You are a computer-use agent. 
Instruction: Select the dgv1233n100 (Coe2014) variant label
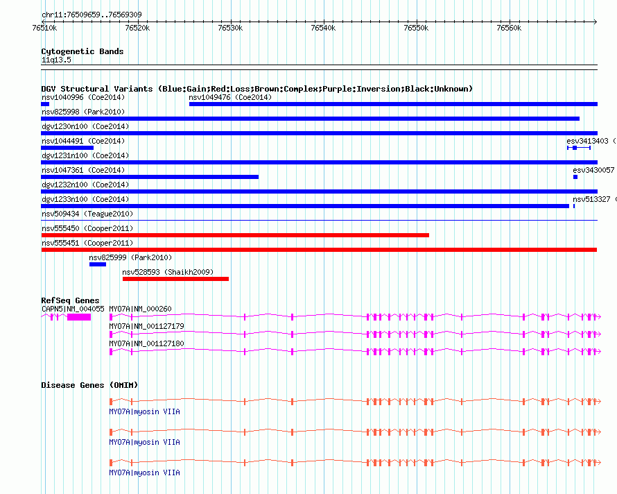85,199
